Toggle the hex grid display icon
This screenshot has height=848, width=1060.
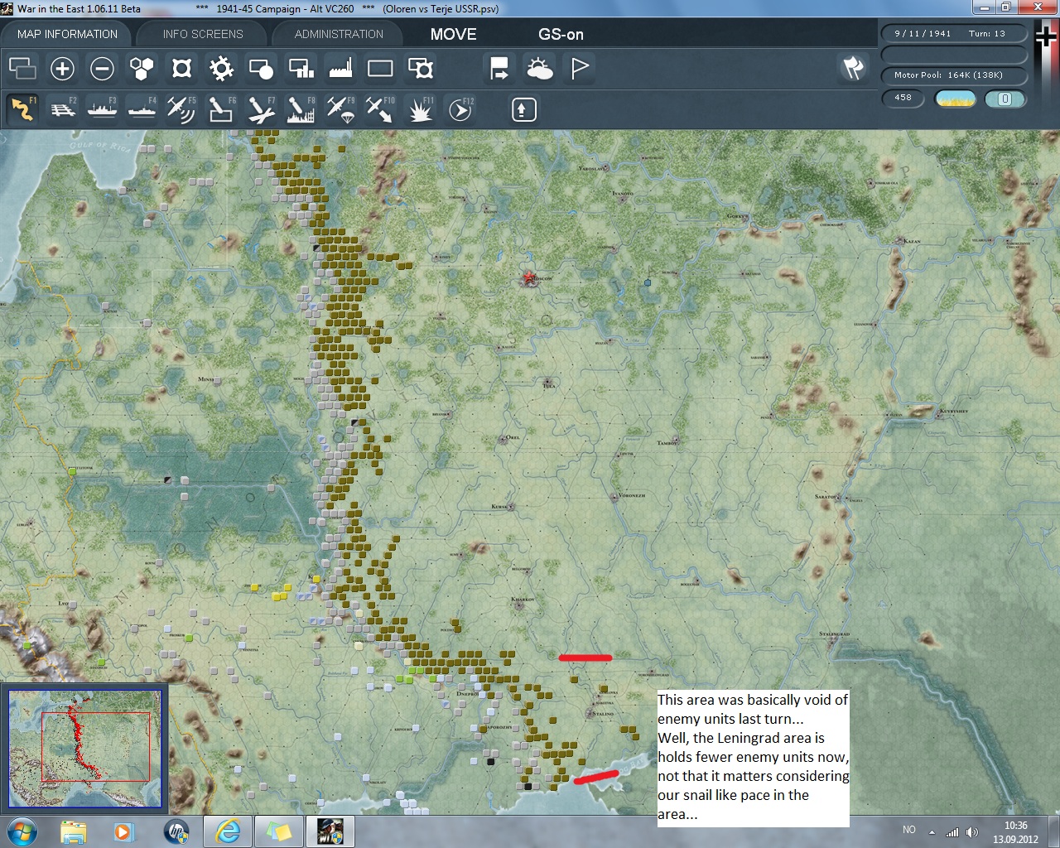pos(142,68)
